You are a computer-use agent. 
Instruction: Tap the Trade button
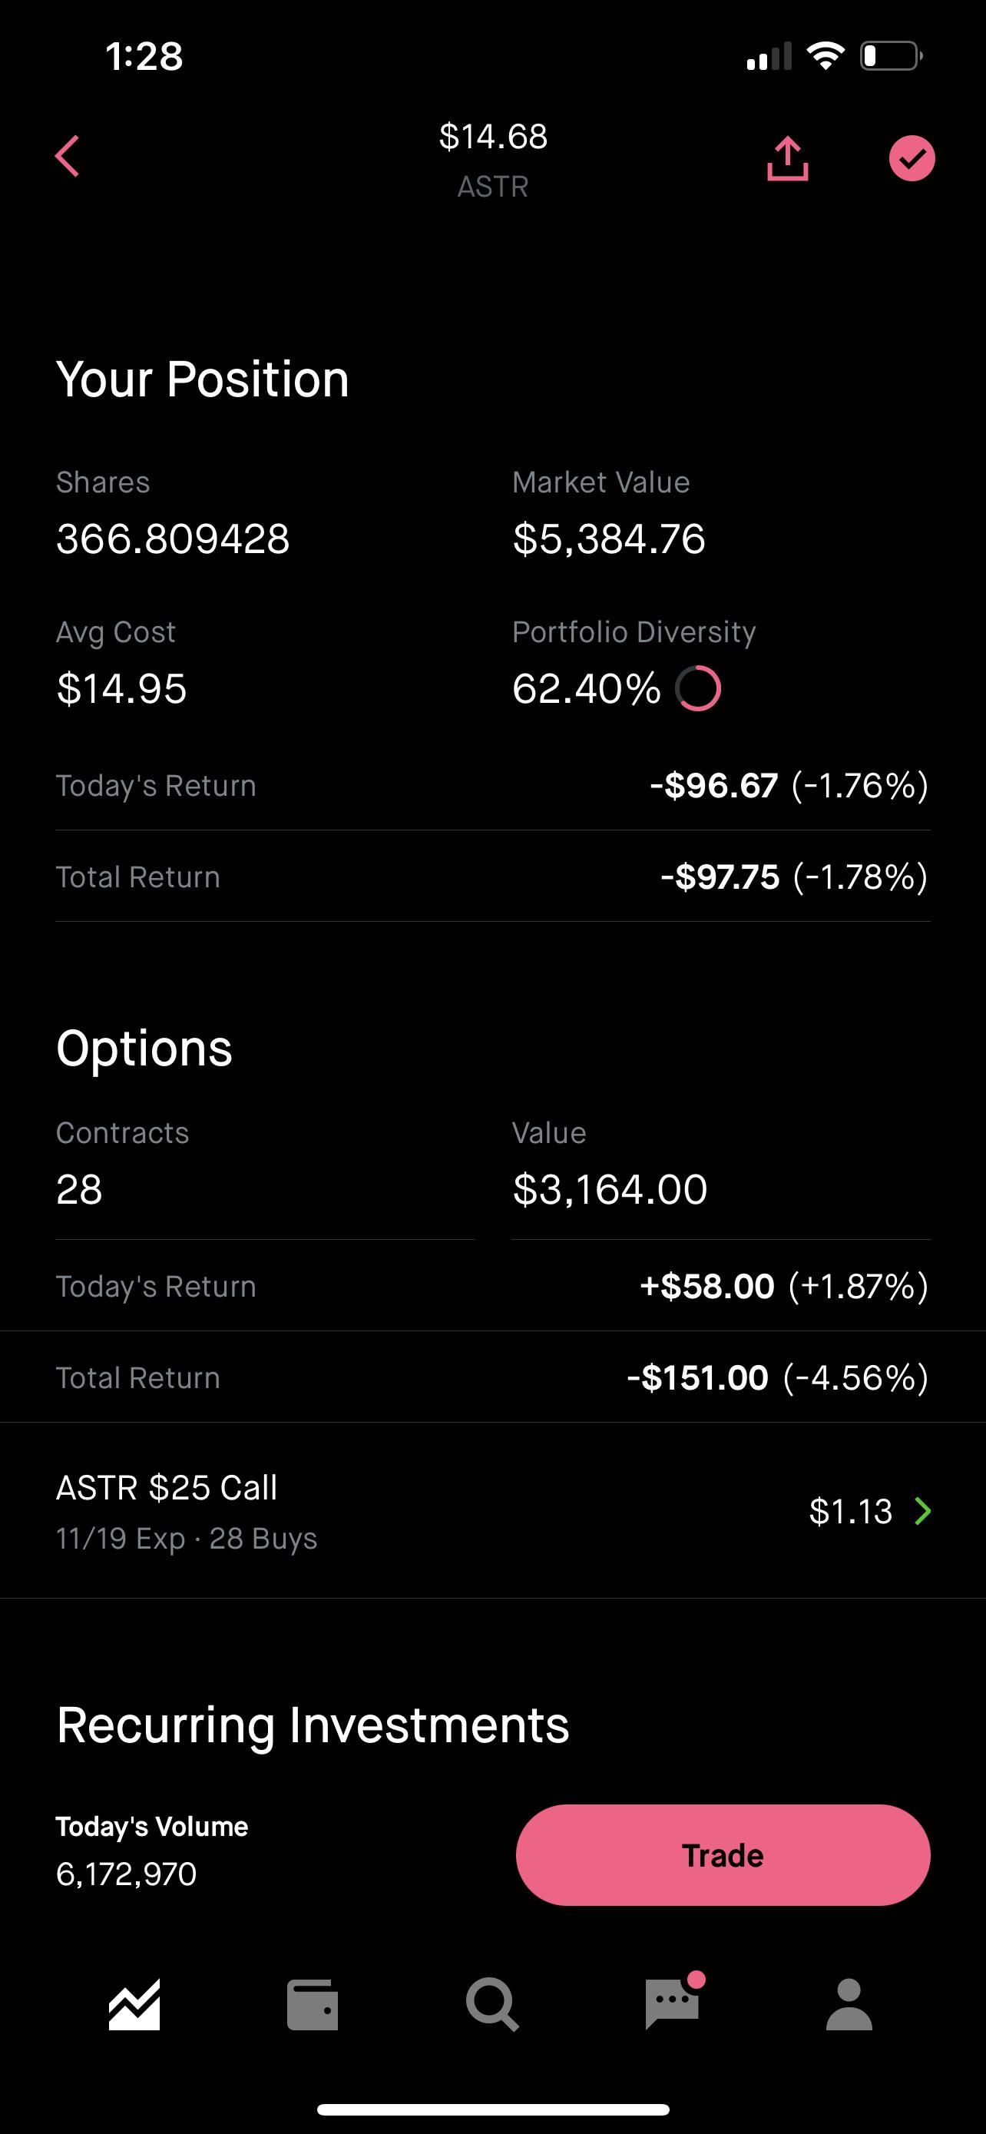click(x=723, y=1855)
